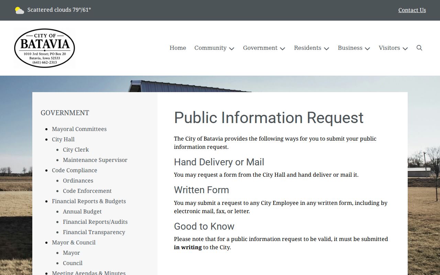440x275 pixels.
Task: Open Code Compliance sidebar link
Action: tap(74, 170)
